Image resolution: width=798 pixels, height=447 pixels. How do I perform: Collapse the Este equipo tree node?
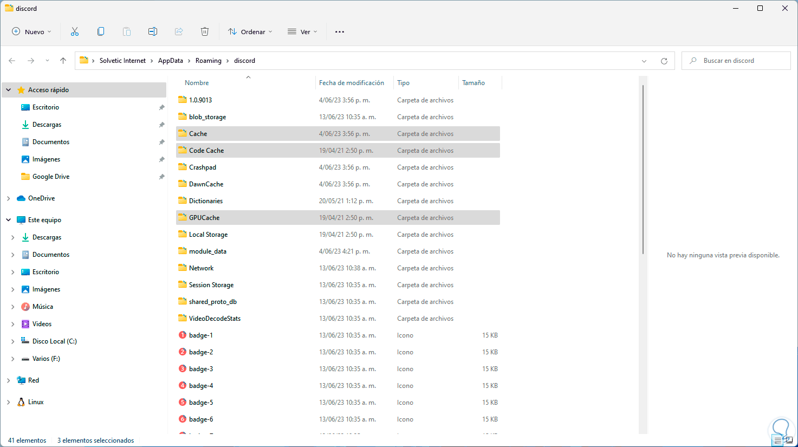click(9, 220)
